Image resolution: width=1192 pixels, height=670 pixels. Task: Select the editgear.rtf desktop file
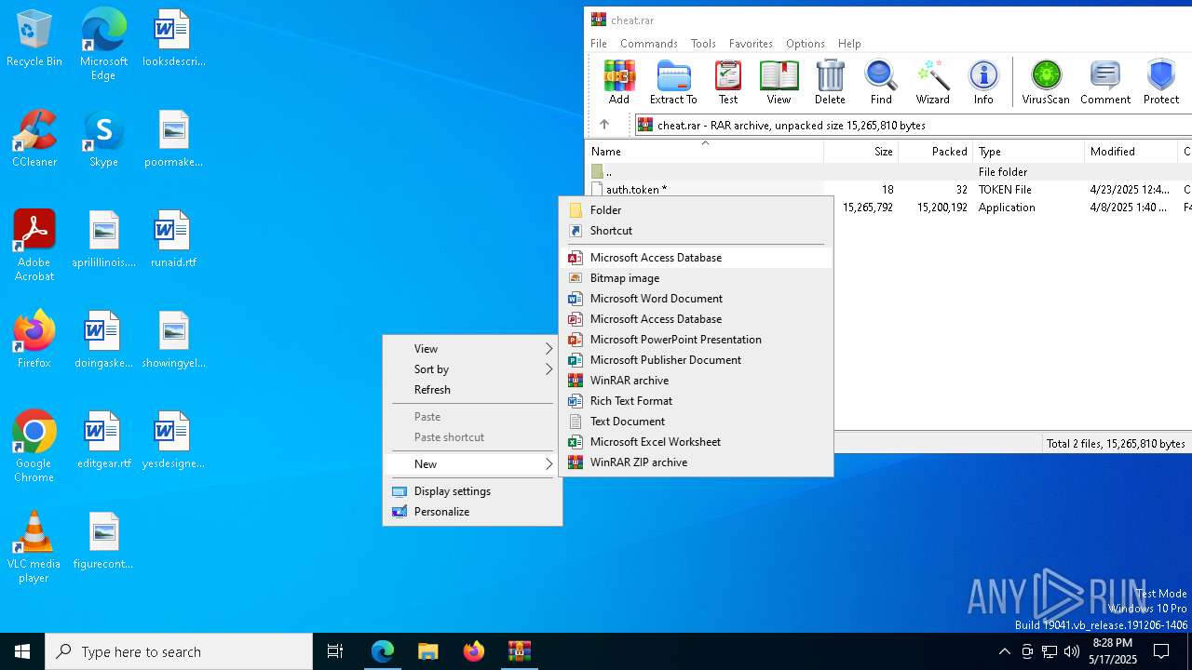point(103,440)
